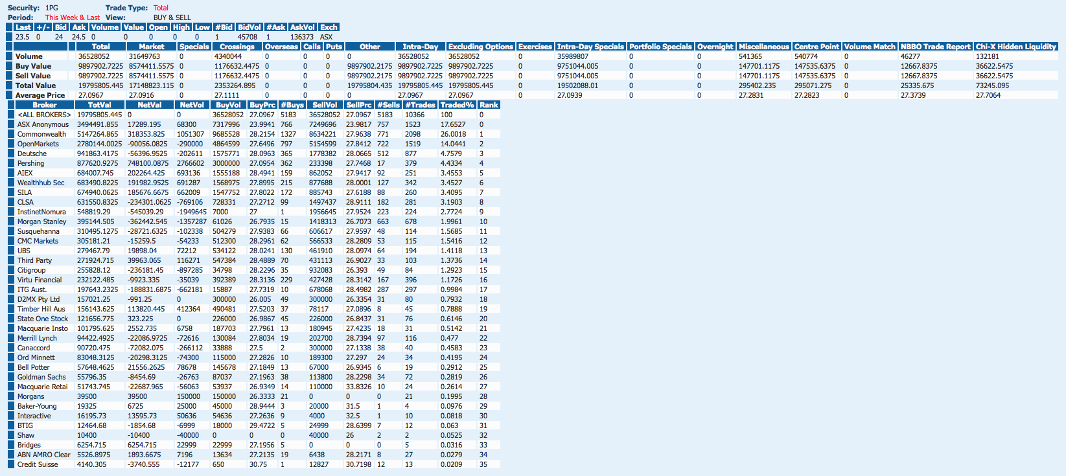This screenshot has width=1066, height=476.
Task: Click the Rank column header
Action: [489, 105]
